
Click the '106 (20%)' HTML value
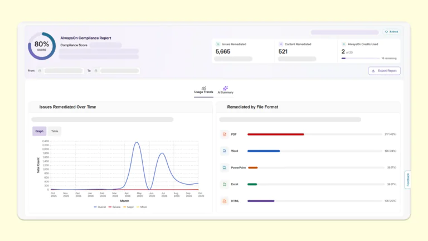tap(390, 201)
